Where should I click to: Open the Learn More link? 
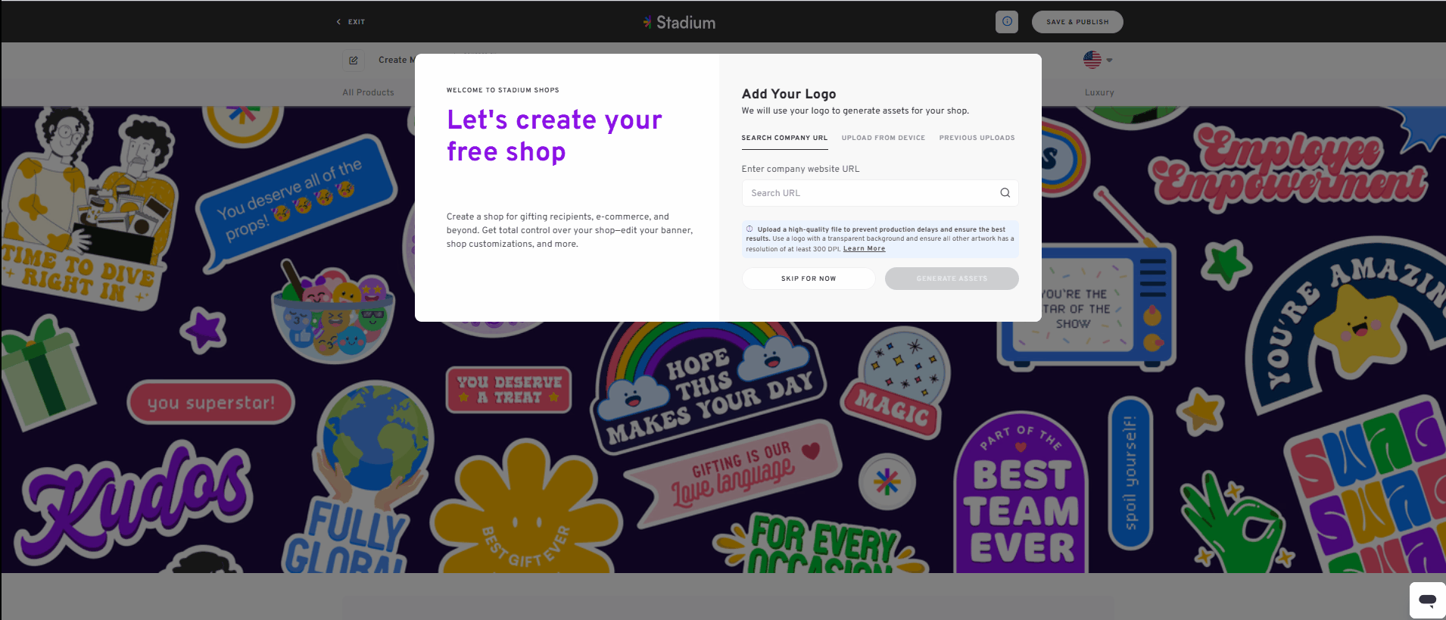coord(864,249)
